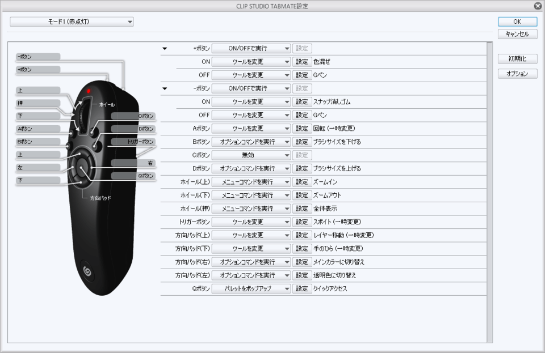
Task: Open the Aボタン ツールを変更 dropdown
Action: coord(251,129)
